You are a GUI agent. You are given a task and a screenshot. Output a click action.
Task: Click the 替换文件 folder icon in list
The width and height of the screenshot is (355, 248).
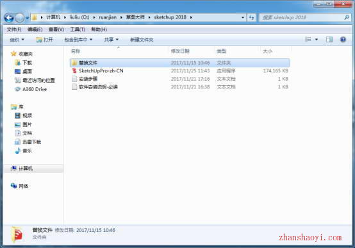tap(74, 63)
